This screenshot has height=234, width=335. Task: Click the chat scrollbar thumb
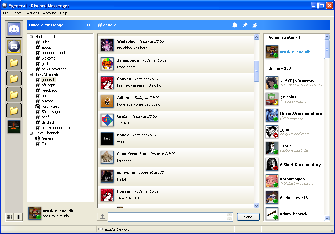(256, 71)
